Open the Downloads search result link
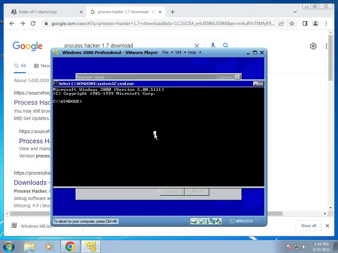Viewport: 338px width, 253px height. pos(32,183)
